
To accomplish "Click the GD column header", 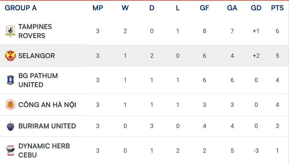I will pos(256,8).
